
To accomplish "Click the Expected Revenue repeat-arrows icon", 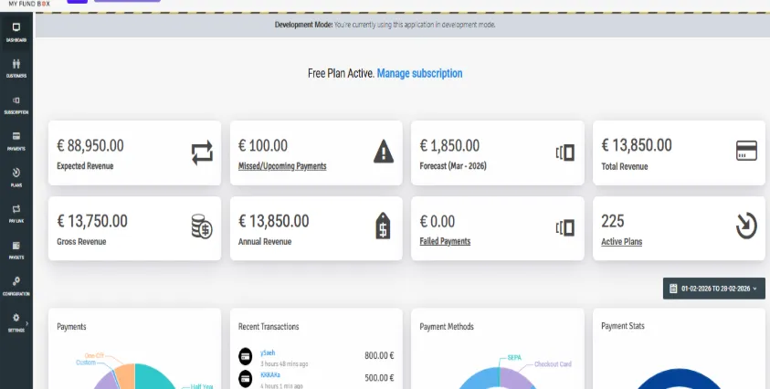I will pos(202,152).
